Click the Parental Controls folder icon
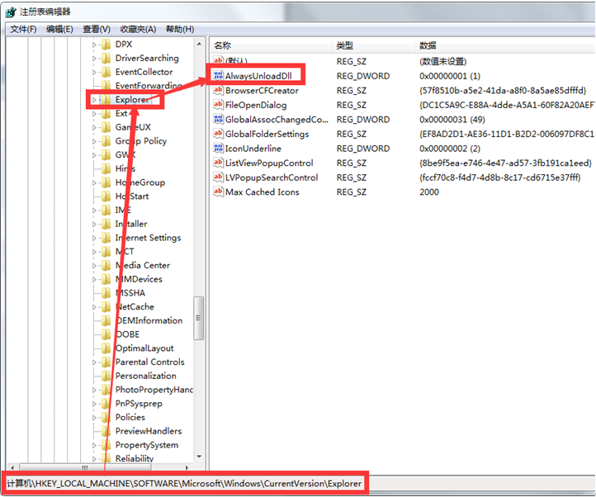 [x=106, y=362]
